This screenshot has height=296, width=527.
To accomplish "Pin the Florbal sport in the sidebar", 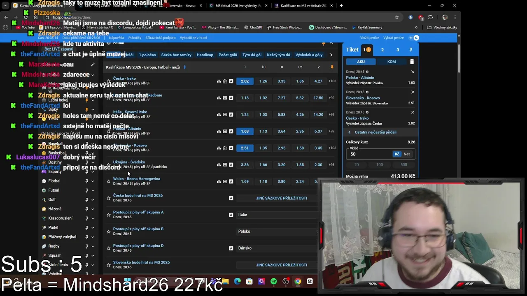I will click(86, 181).
